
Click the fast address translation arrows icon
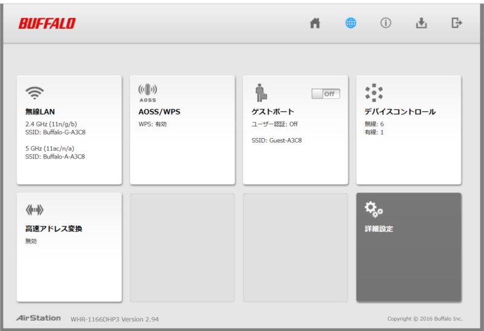click(34, 210)
